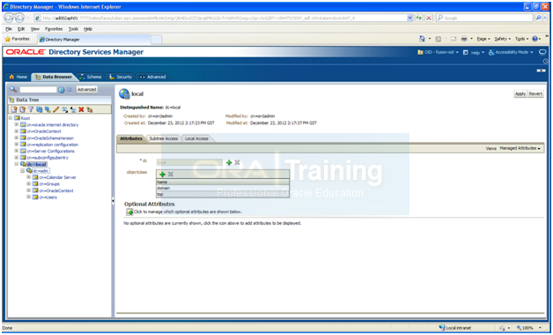The width and height of the screenshot is (553, 335).
Task: Open the IE Tools menu in menu bar
Action: click(x=73, y=29)
